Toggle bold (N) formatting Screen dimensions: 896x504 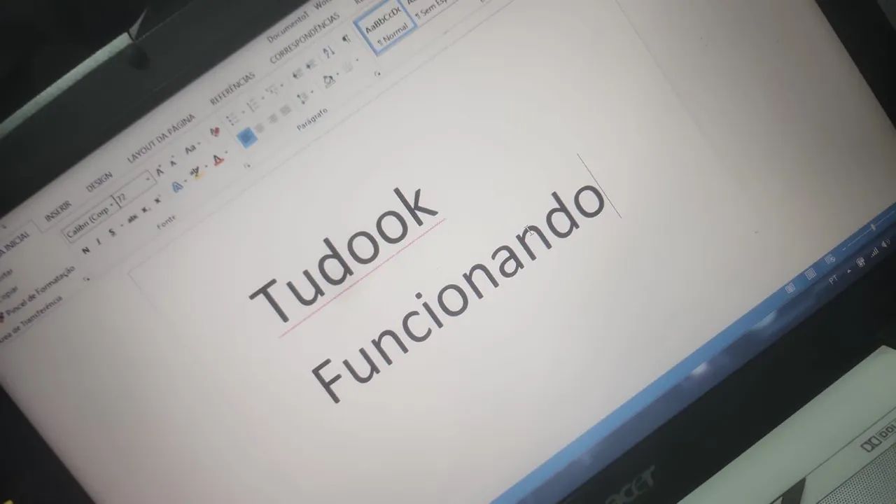(x=86, y=251)
